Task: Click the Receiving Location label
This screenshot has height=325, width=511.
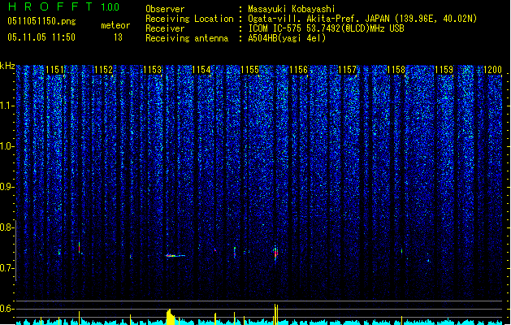Action: pos(189,19)
